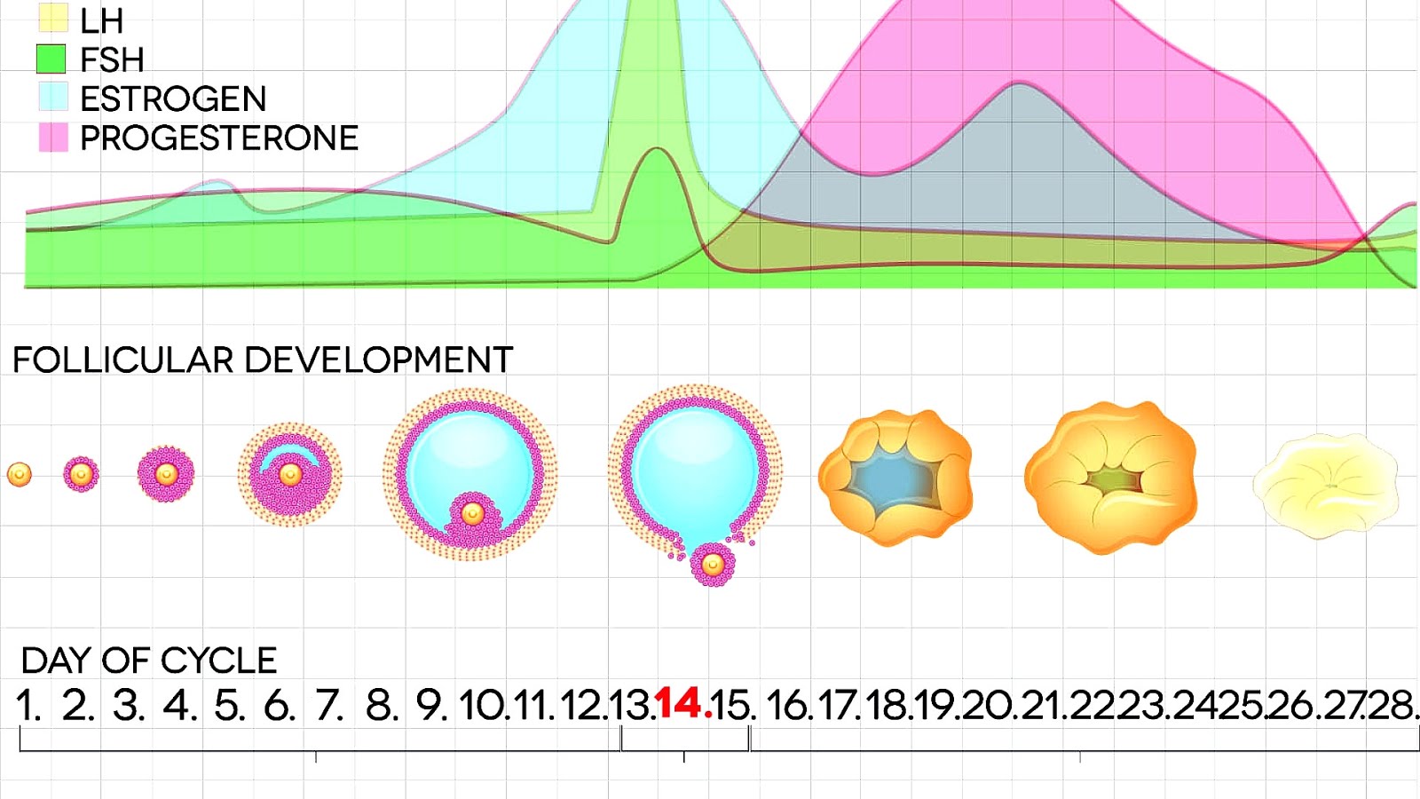Click the large mature follicle with blue cavity
The width and height of the screenshot is (1420, 799).
[470, 474]
